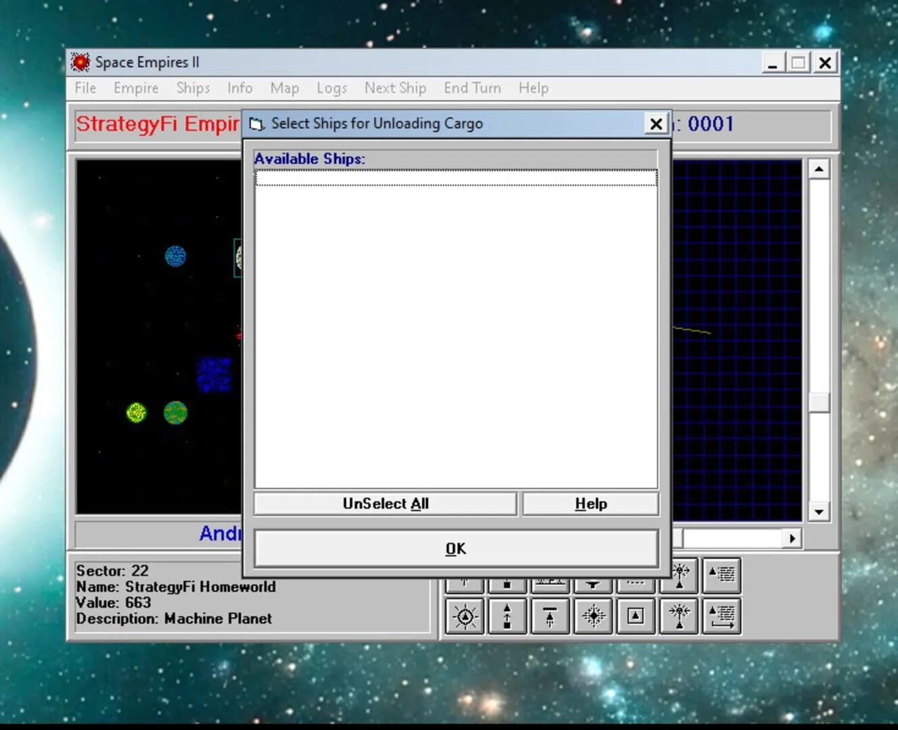Select the sentry order icon with boxed triangle

pyautogui.click(x=634, y=616)
